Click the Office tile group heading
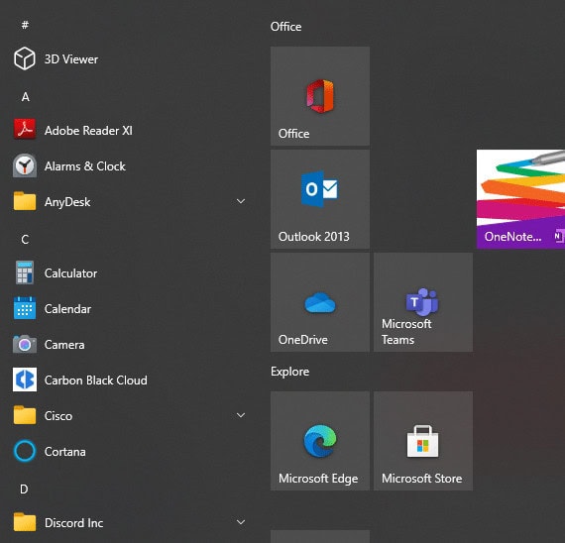565x543 pixels. (x=285, y=27)
